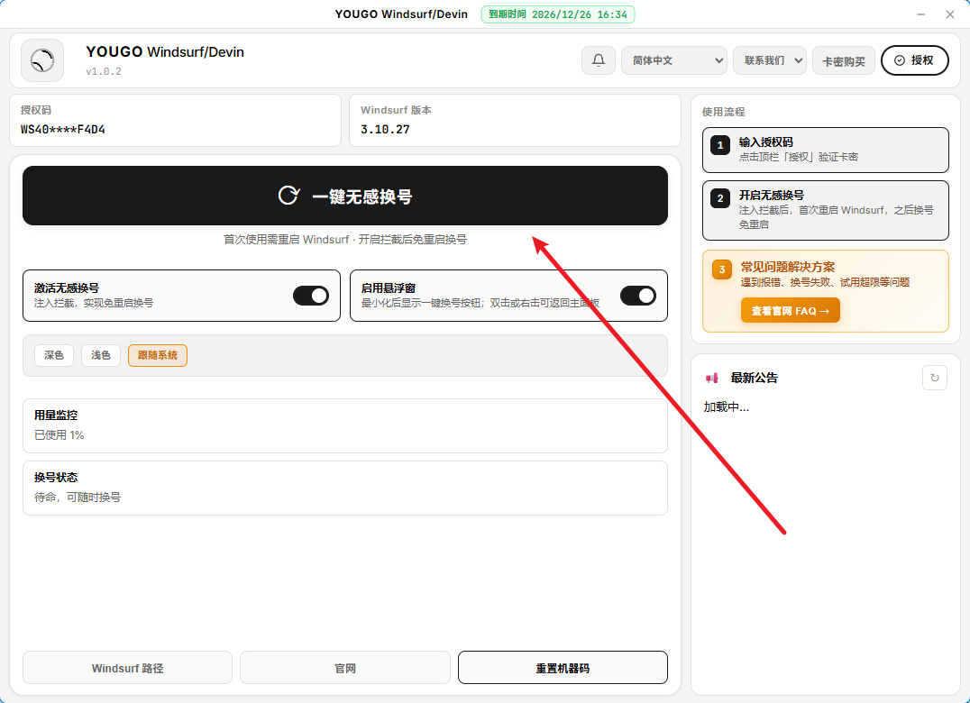Refresh the 最新公告 announcements panel
The image size is (970, 703).
[x=934, y=378]
